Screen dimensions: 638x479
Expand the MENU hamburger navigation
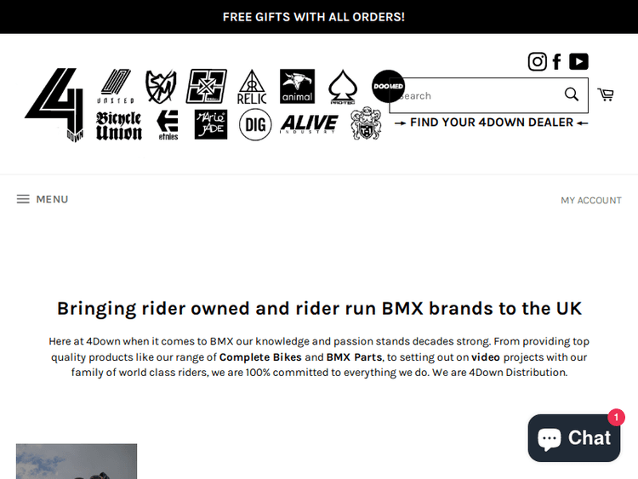(43, 199)
